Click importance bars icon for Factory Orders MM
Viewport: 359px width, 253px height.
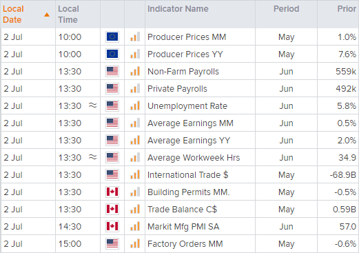coord(135,243)
